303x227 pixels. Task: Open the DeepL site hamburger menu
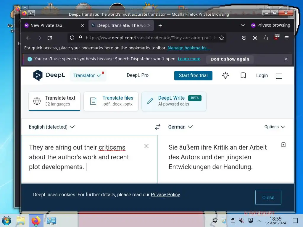click(x=278, y=76)
